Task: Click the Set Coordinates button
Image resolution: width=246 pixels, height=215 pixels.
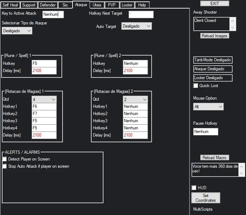Action: (x=206, y=198)
